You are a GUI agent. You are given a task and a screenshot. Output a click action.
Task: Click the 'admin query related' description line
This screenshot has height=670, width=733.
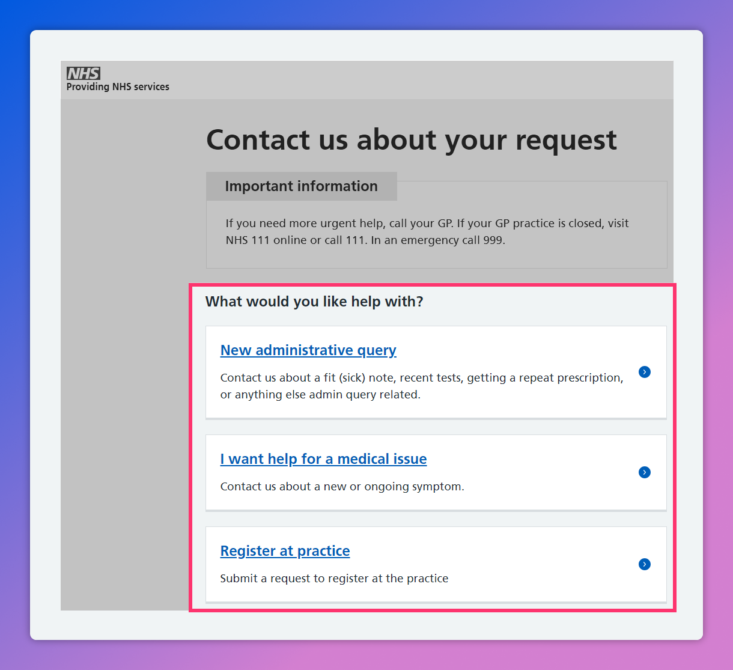[320, 395]
